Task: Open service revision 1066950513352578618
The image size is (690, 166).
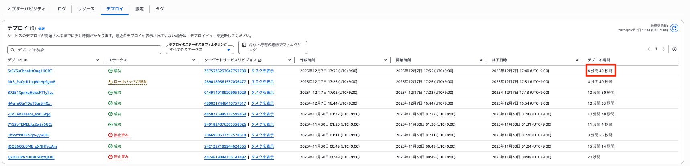Action: tap(225, 135)
